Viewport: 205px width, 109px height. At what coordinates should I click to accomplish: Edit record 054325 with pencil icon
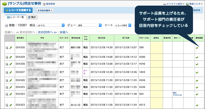click(11, 87)
